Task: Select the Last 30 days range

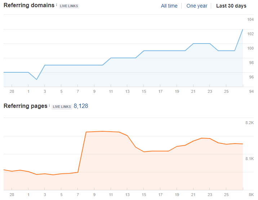Action: pyautogui.click(x=231, y=6)
